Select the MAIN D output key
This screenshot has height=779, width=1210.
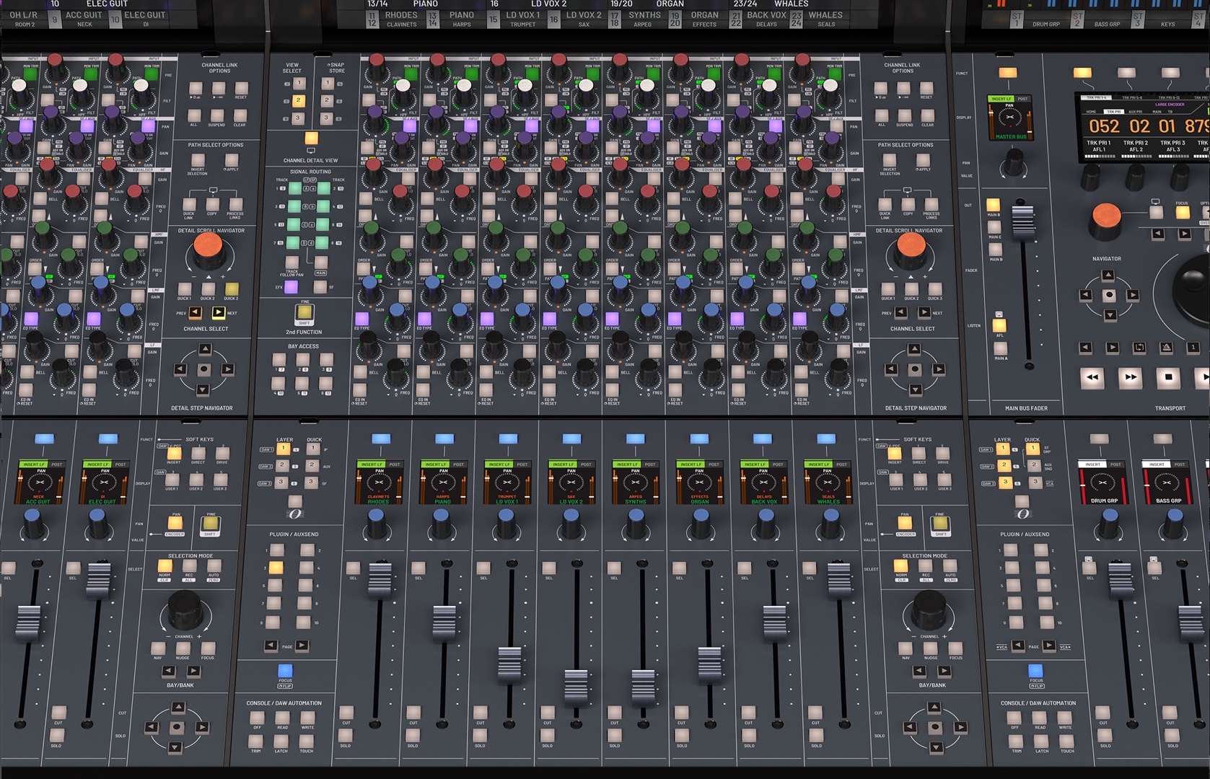[995, 250]
